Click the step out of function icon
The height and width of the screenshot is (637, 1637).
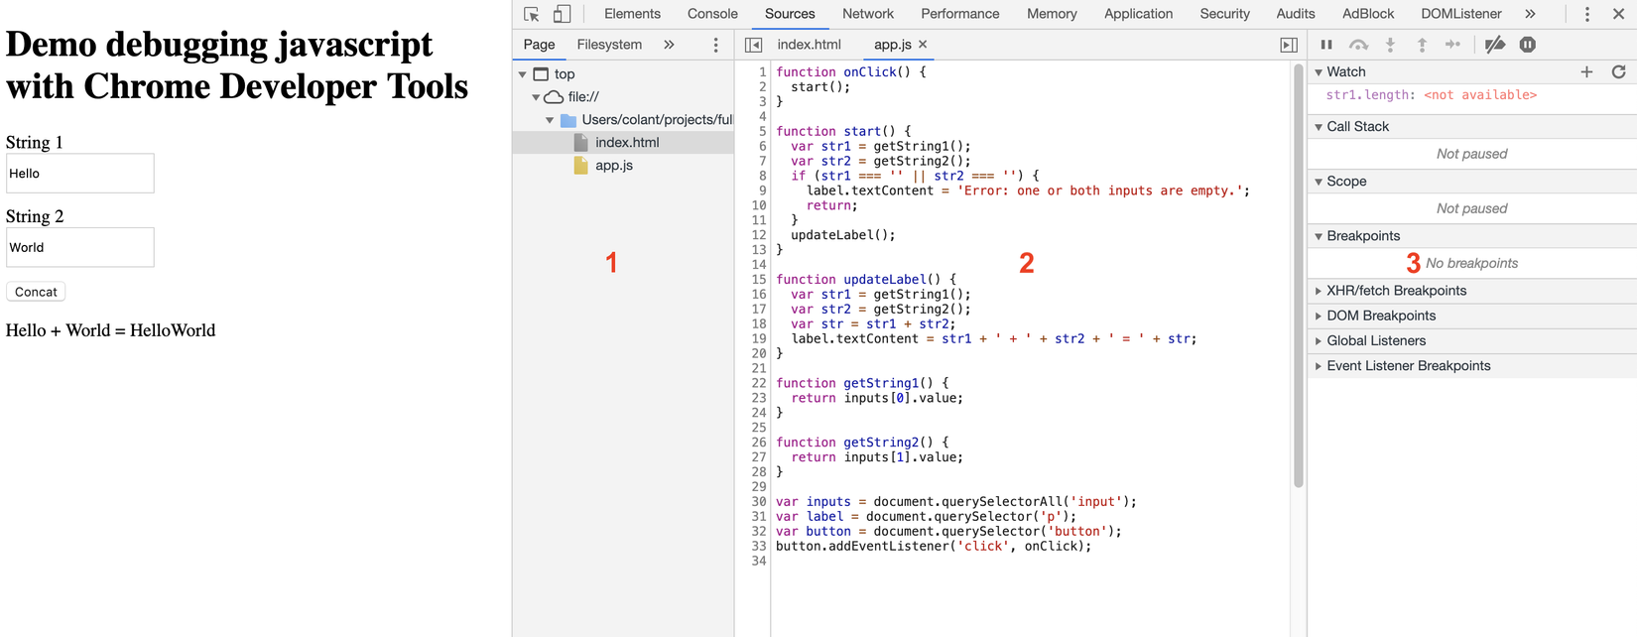[1422, 45]
